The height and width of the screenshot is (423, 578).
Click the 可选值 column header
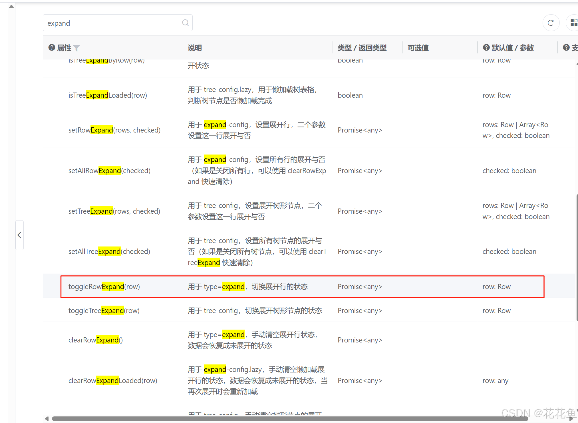pyautogui.click(x=418, y=48)
